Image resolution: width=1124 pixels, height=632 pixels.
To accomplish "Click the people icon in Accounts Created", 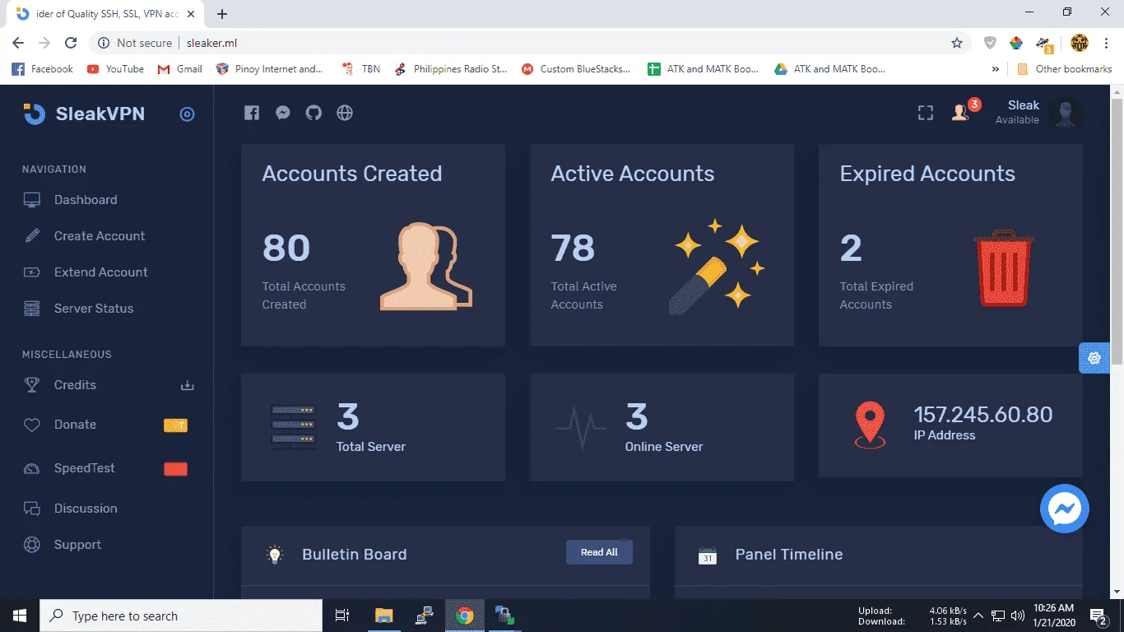I will tap(426, 266).
